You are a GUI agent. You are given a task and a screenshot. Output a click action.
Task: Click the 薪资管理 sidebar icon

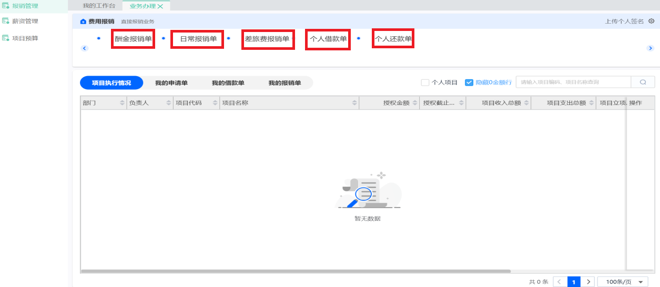(x=6, y=22)
